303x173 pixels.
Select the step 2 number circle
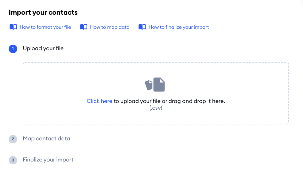pyautogui.click(x=13, y=139)
